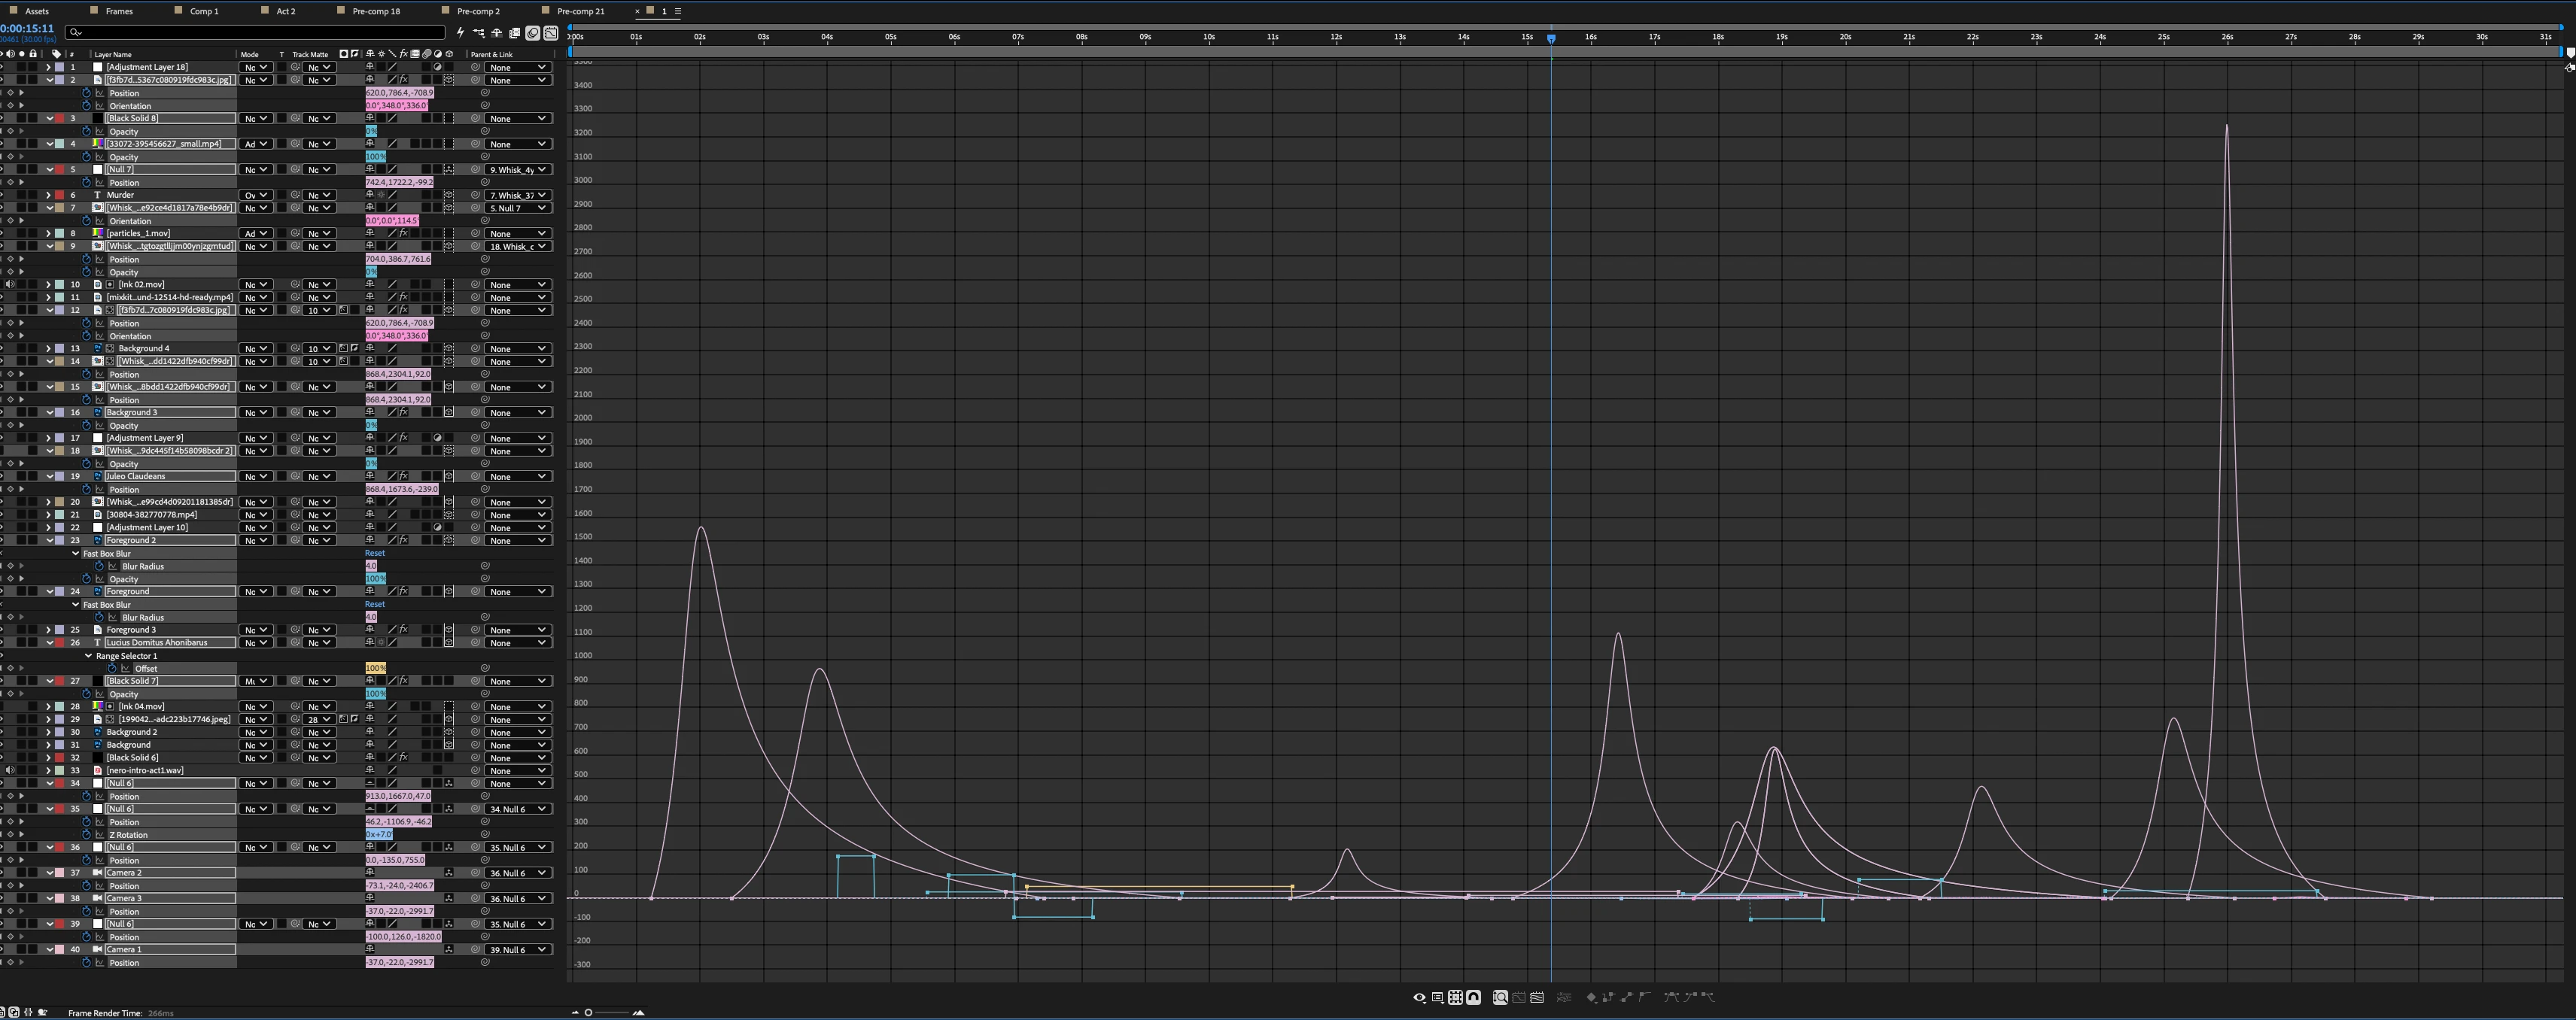This screenshot has height=1020, width=2576.
Task: Convert selected keyframes to Linear
Action: [x=1627, y=997]
